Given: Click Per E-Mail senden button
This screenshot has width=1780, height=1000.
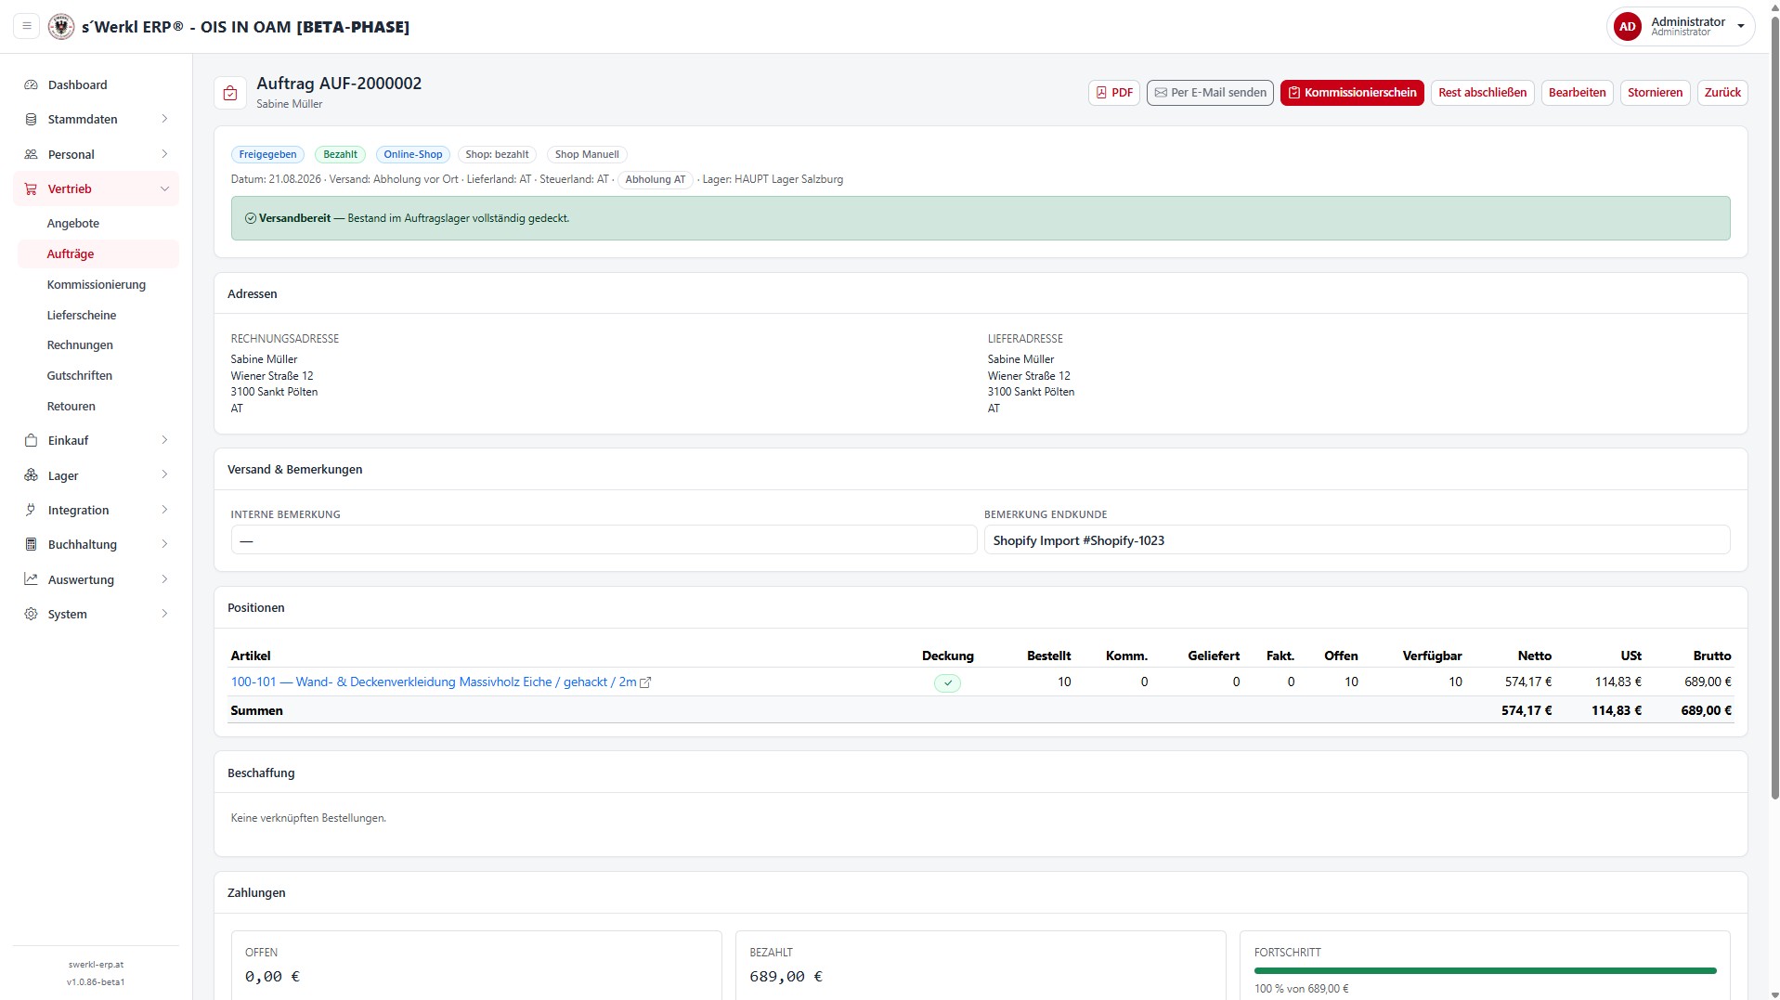Looking at the screenshot, I should (x=1210, y=93).
